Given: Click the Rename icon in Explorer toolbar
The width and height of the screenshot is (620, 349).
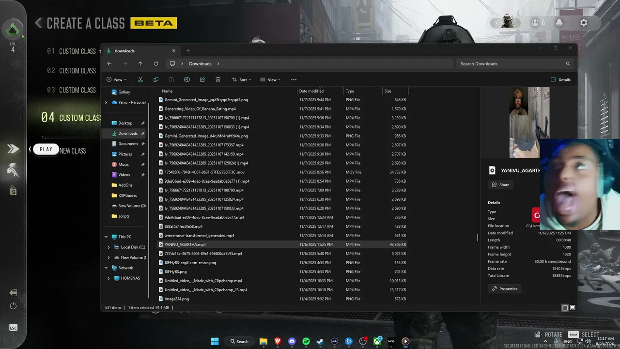Looking at the screenshot, I should (186, 79).
